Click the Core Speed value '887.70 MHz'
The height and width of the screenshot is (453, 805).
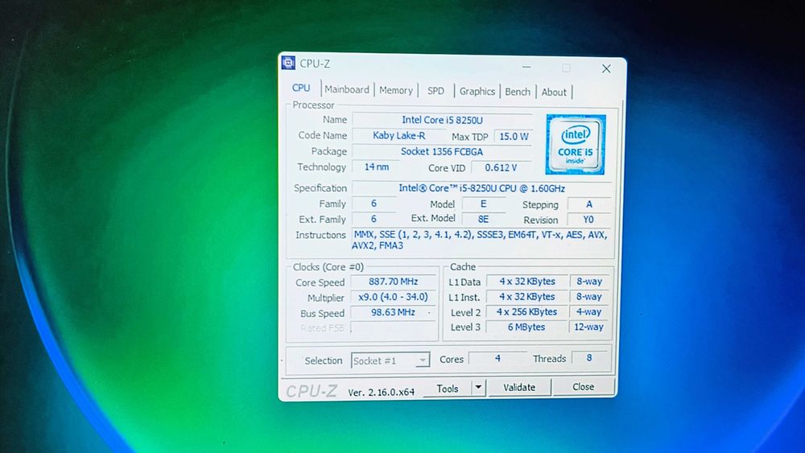[394, 282]
